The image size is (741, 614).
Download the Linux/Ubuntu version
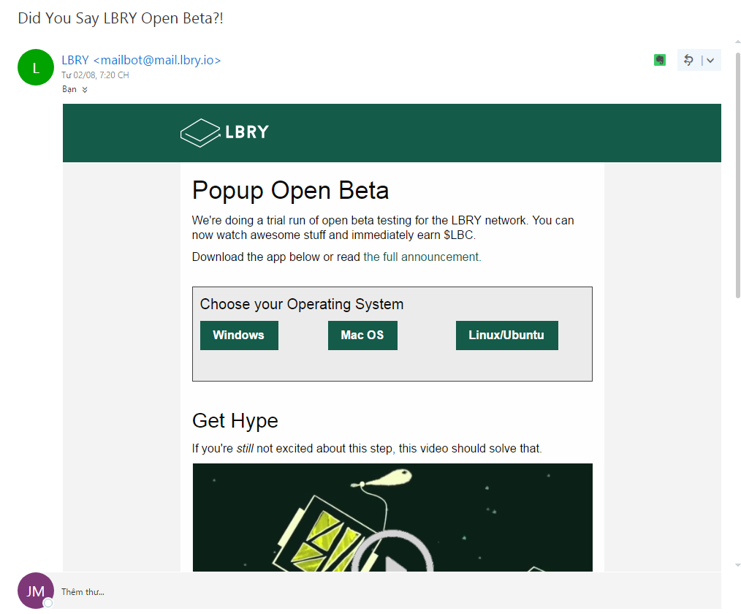tap(506, 335)
